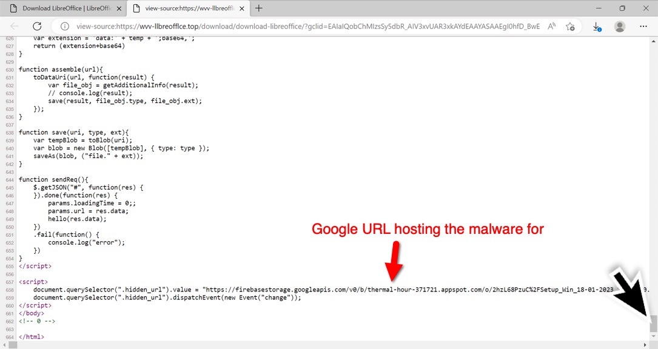Click the vertical scrollbar thumb
The height and width of the screenshot is (349, 658).
653,324
